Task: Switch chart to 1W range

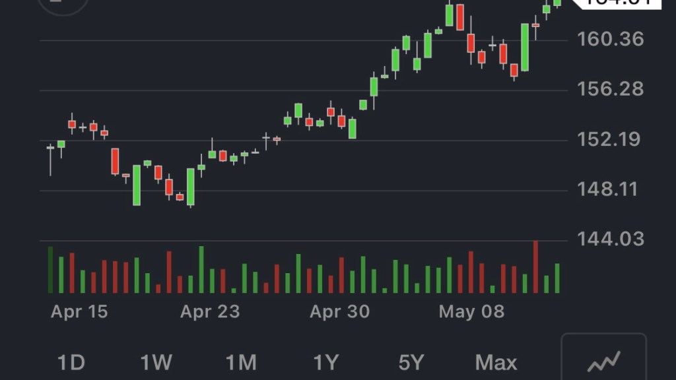Action: [x=156, y=362]
